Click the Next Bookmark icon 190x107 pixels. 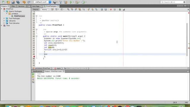click(x=93, y=10)
